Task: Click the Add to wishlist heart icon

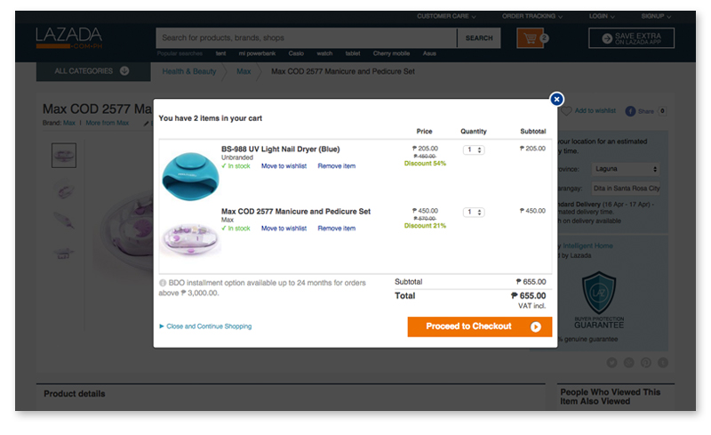Action: tap(566, 111)
